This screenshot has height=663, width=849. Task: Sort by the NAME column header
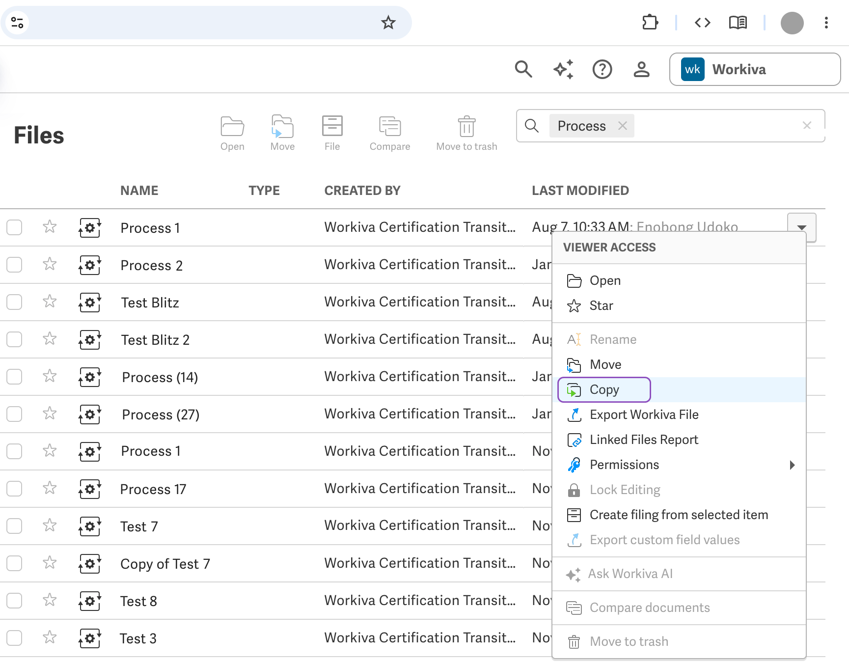(139, 191)
